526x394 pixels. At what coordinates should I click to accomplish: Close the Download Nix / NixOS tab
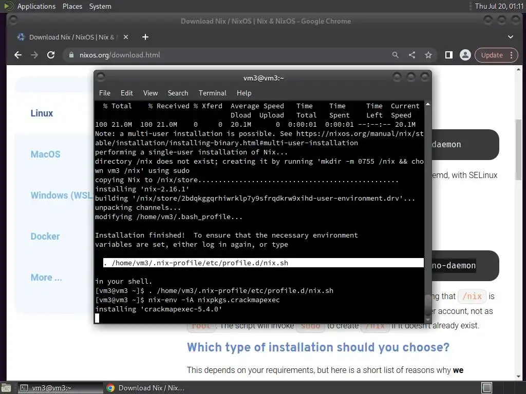tap(126, 37)
